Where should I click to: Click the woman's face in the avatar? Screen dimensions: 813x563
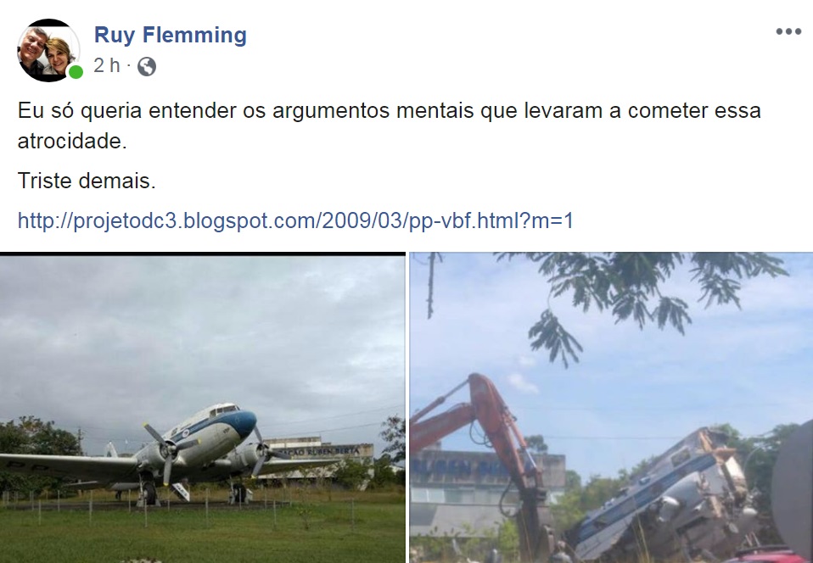click(59, 53)
